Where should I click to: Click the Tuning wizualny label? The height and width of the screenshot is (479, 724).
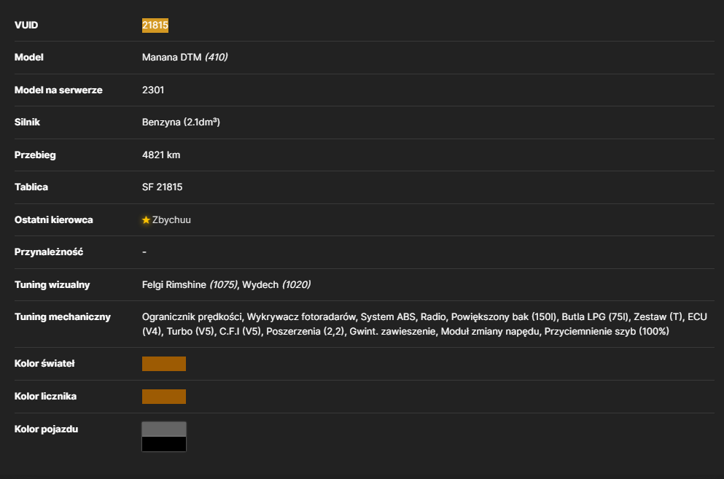pos(52,284)
